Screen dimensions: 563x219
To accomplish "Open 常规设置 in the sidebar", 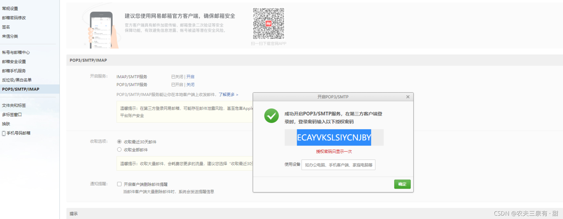I will [10, 8].
